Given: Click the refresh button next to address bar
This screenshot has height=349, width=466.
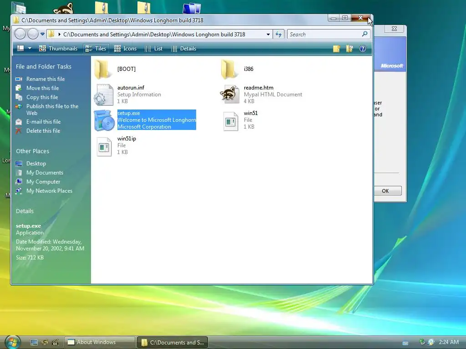Looking at the screenshot, I should pos(279,35).
